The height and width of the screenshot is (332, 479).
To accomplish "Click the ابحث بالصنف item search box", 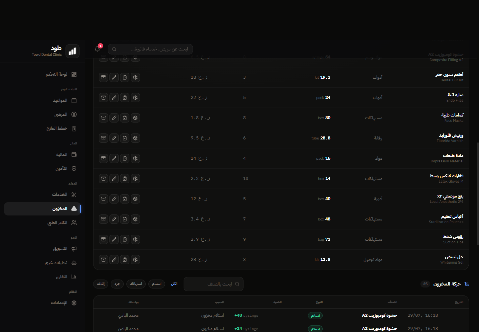I will pos(214,284).
